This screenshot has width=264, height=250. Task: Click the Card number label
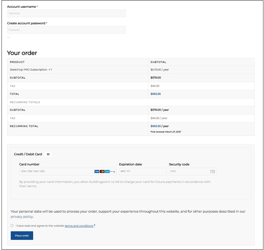tap(29, 164)
